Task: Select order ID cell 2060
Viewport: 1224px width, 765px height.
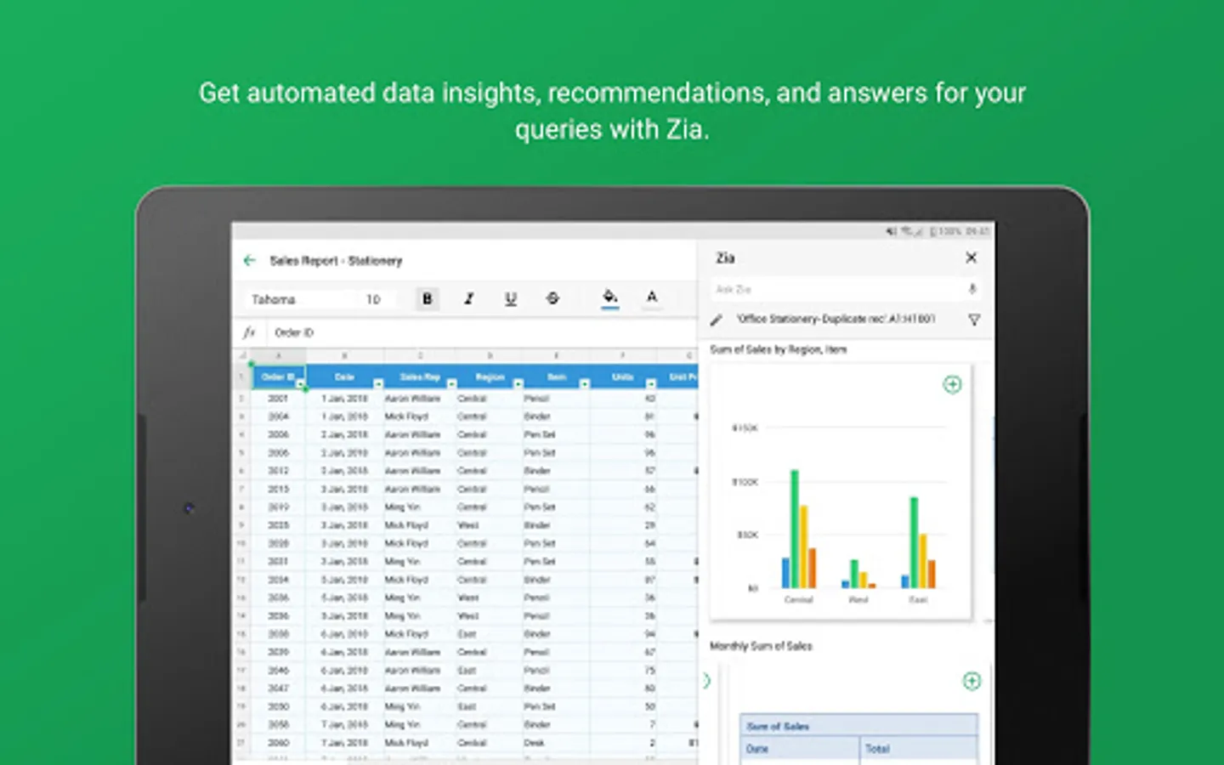Action: coord(278,742)
